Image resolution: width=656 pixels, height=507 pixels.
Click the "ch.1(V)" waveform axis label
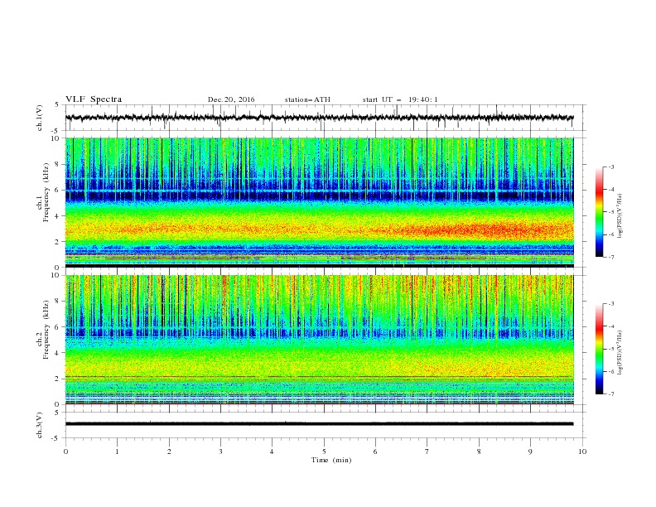click(40, 118)
